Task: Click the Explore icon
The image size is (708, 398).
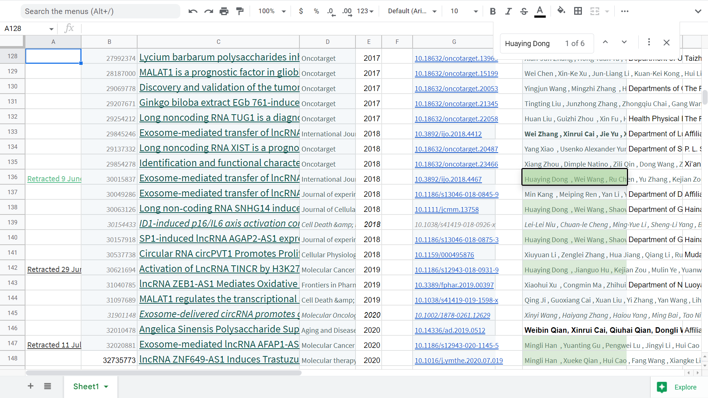Action: (x=662, y=387)
